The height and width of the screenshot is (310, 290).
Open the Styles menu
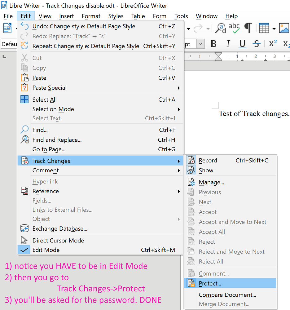pos(116,16)
